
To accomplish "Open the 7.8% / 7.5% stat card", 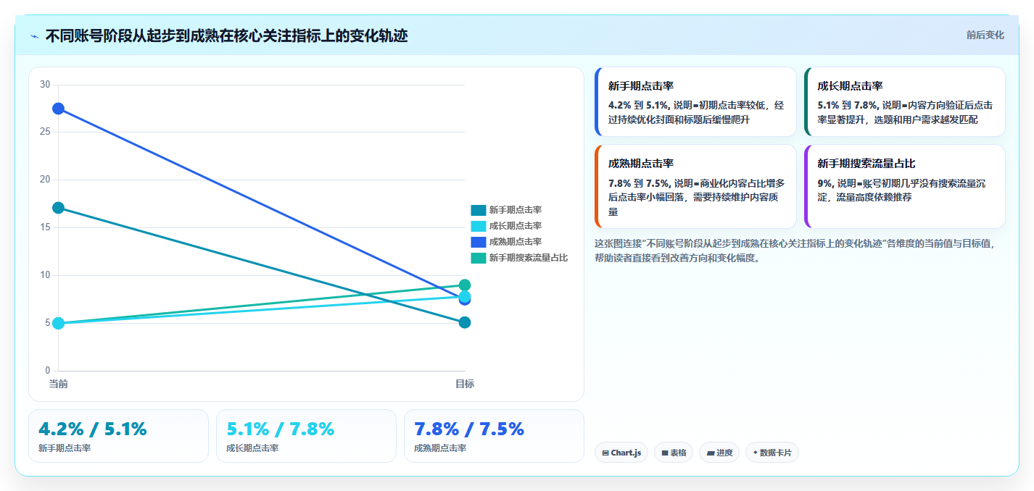I will click(x=494, y=436).
